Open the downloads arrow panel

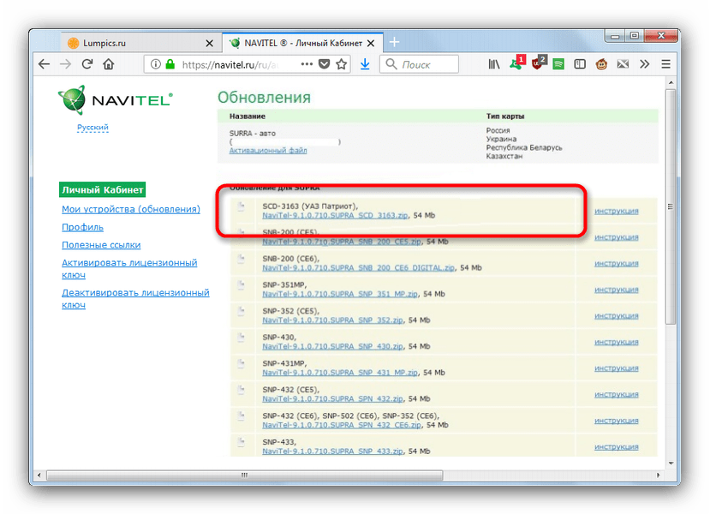(x=364, y=64)
